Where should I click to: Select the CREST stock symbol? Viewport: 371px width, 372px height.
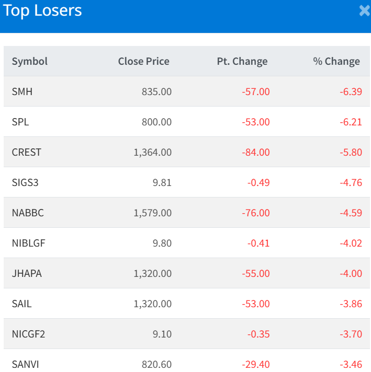click(27, 152)
